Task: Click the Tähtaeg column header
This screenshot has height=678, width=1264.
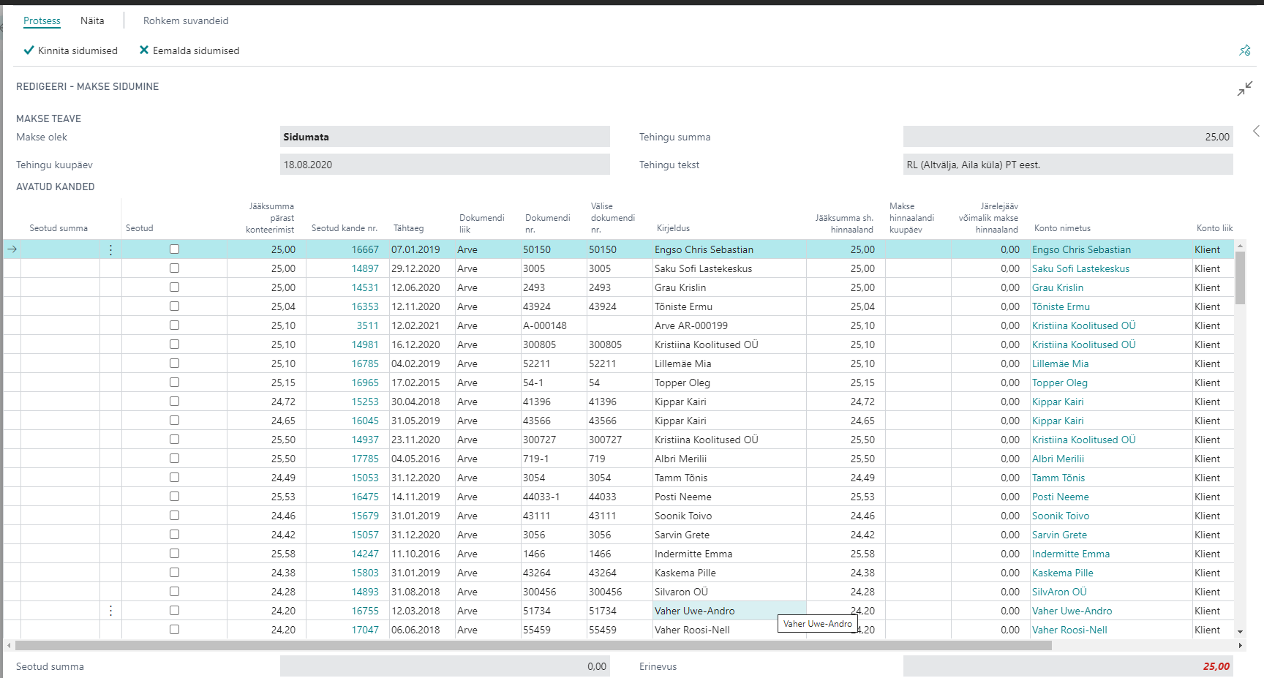Action: pos(408,228)
